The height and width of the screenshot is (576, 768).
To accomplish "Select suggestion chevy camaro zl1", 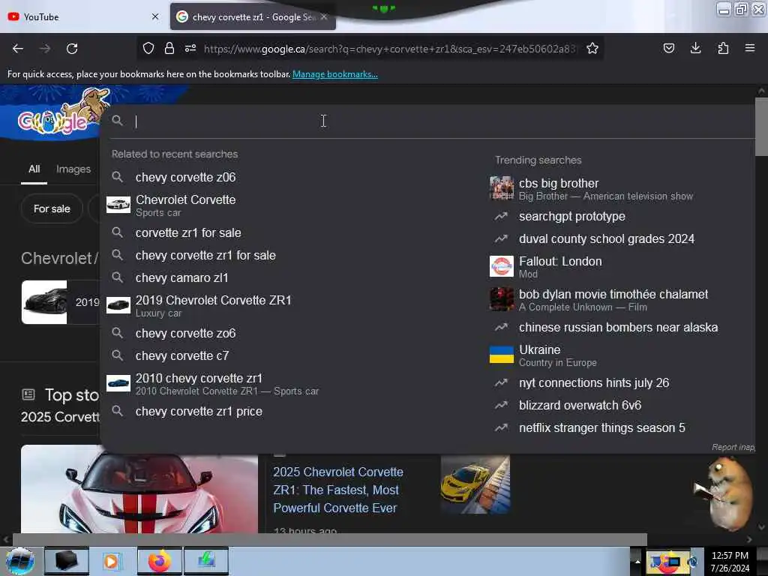I will tap(181, 278).
